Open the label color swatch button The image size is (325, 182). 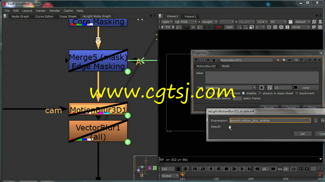click(306, 88)
